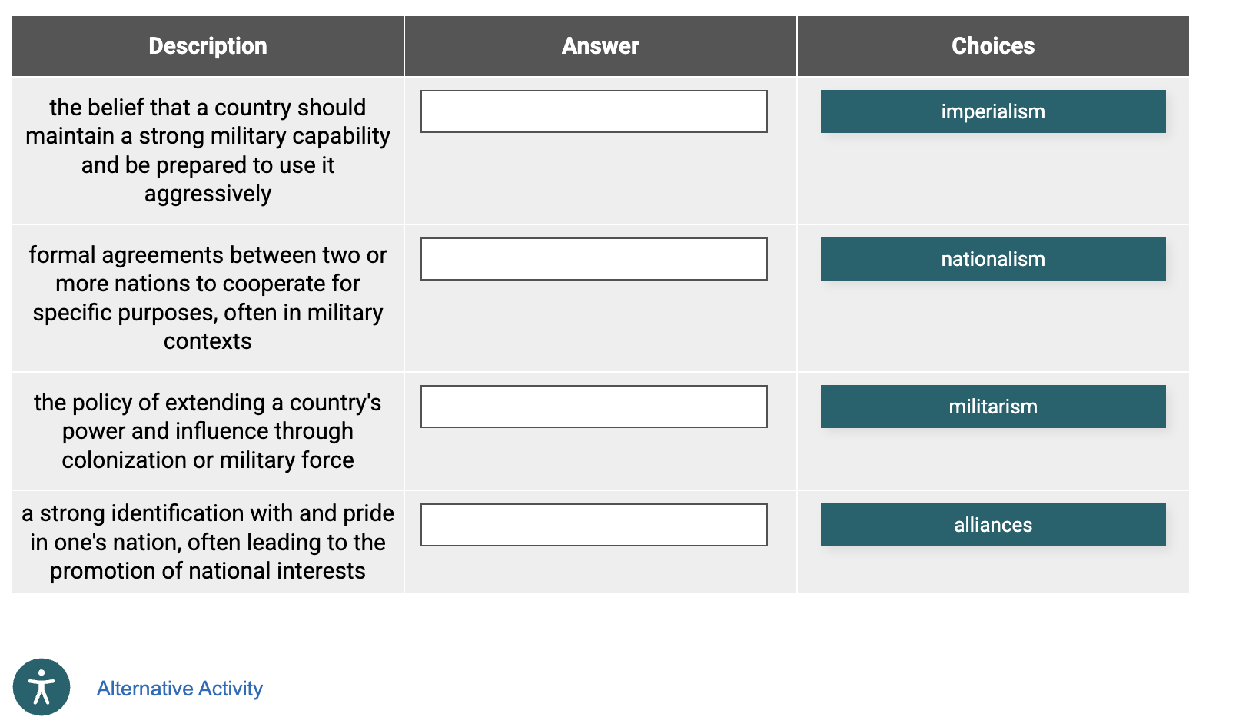The width and height of the screenshot is (1239, 727).
Task: Select the imperialism choice tile
Action: (993, 111)
